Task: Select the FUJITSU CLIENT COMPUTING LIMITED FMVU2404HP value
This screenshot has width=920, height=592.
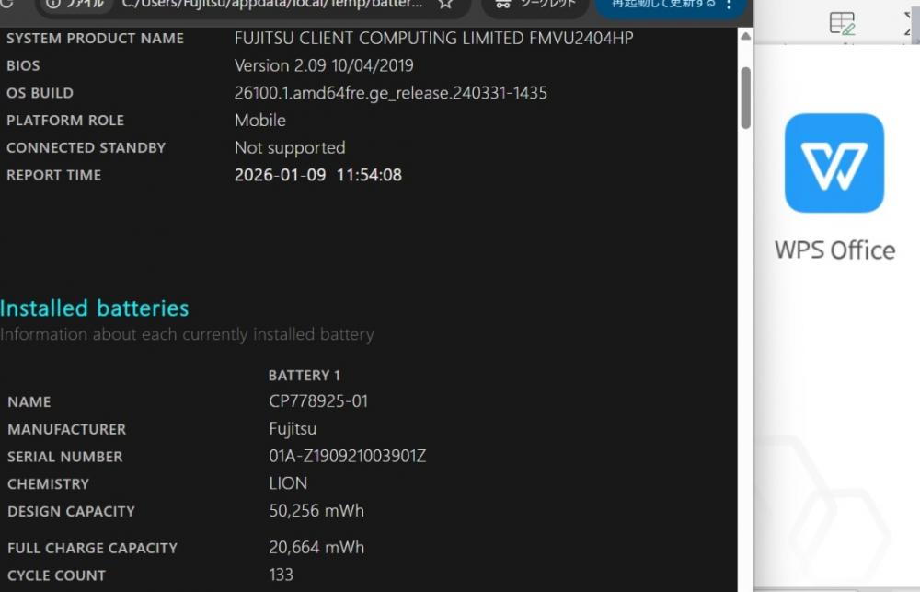Action: point(433,38)
